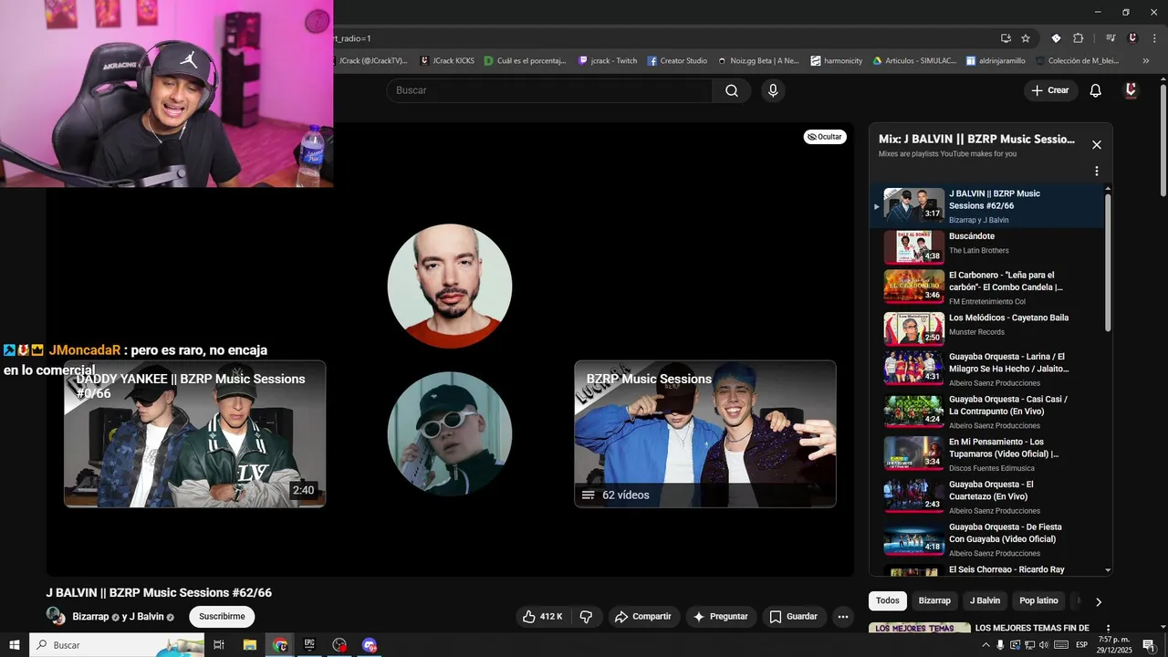Click the Compartir share button
1168x657 pixels.
[x=643, y=617]
